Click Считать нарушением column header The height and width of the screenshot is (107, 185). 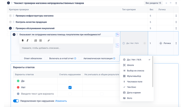coord(70,74)
